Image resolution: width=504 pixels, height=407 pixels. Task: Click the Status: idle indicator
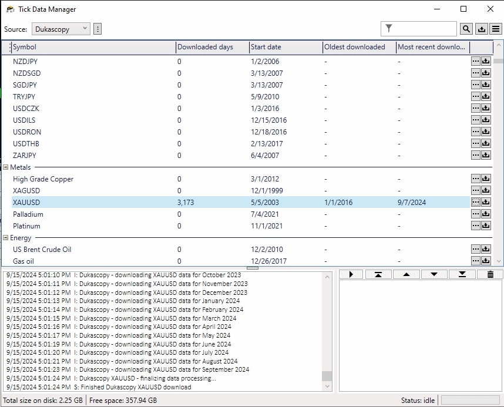pyautogui.click(x=418, y=401)
